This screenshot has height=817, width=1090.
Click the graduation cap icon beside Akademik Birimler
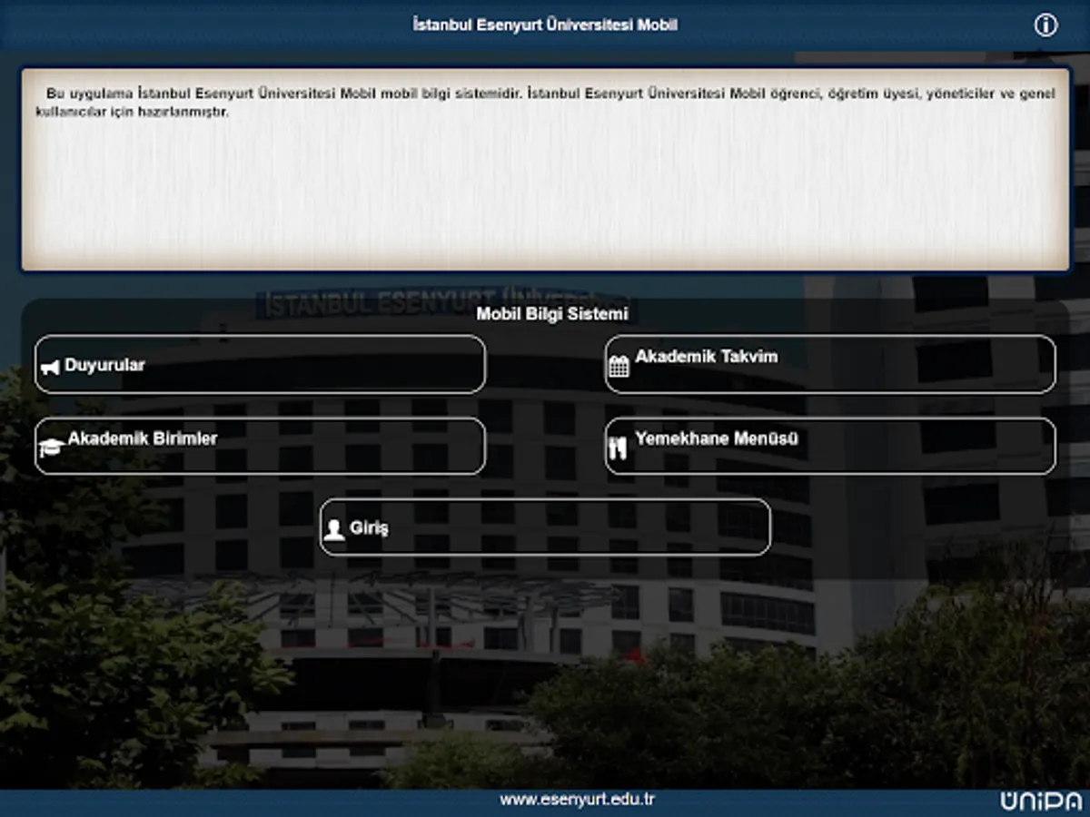point(51,448)
